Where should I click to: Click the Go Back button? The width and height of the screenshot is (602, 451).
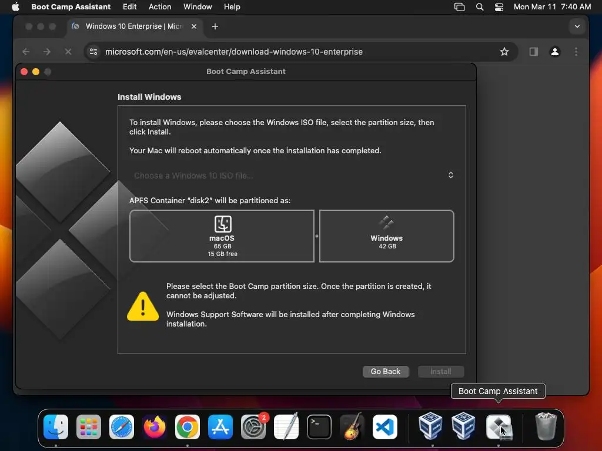coord(386,372)
